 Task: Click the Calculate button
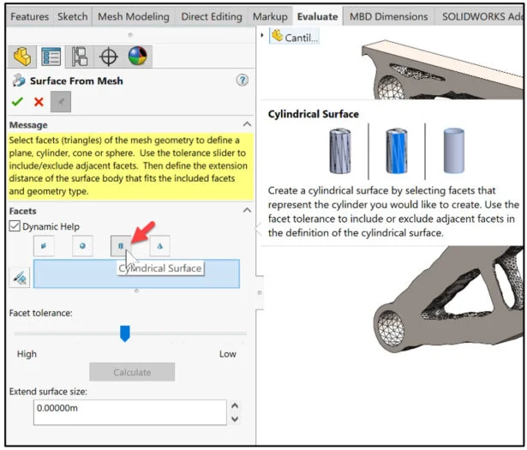click(x=132, y=372)
